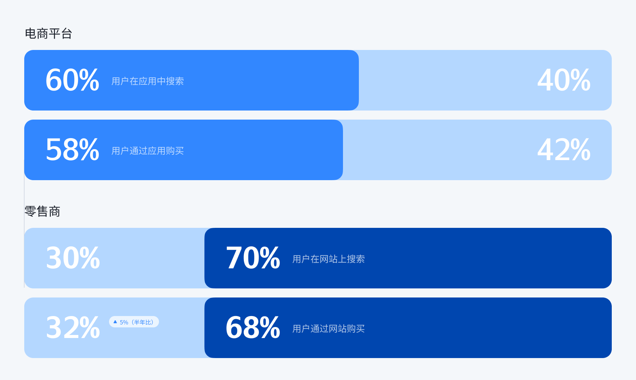Click the 42% light blue bar segment

tap(477, 150)
